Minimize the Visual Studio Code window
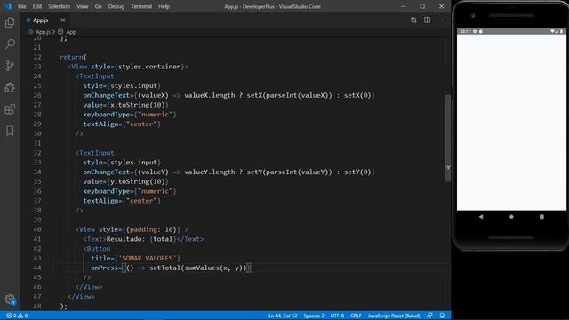Viewport: 569px width, 320px height. [x=403, y=6]
